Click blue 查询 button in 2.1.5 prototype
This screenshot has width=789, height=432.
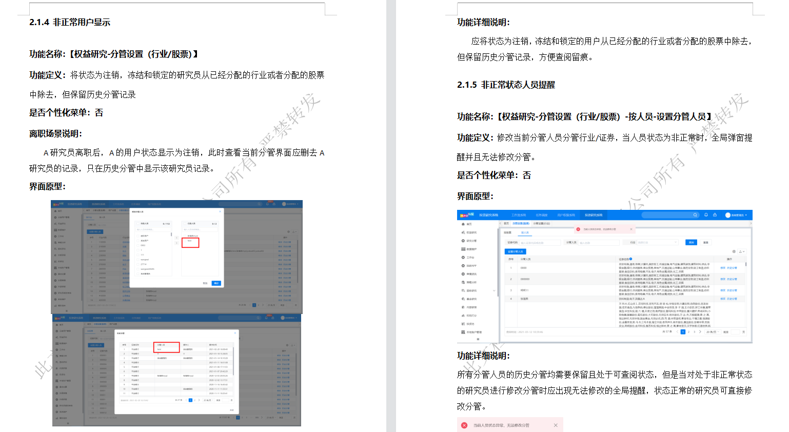click(x=691, y=242)
